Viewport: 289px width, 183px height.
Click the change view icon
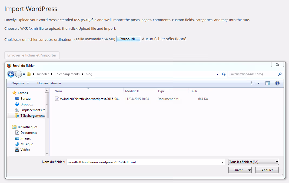253,83
